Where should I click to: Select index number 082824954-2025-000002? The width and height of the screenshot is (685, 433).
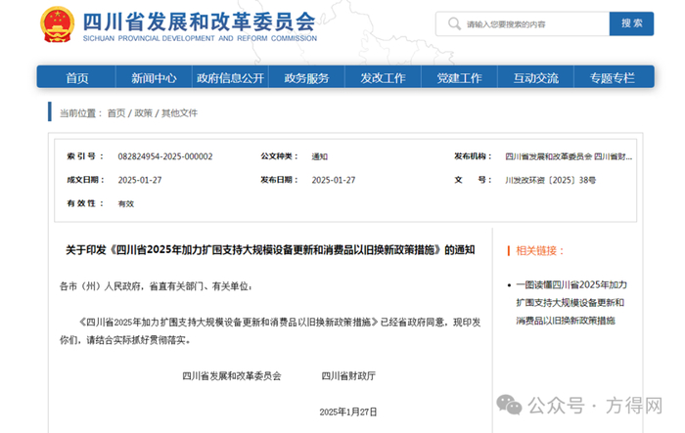tap(165, 156)
